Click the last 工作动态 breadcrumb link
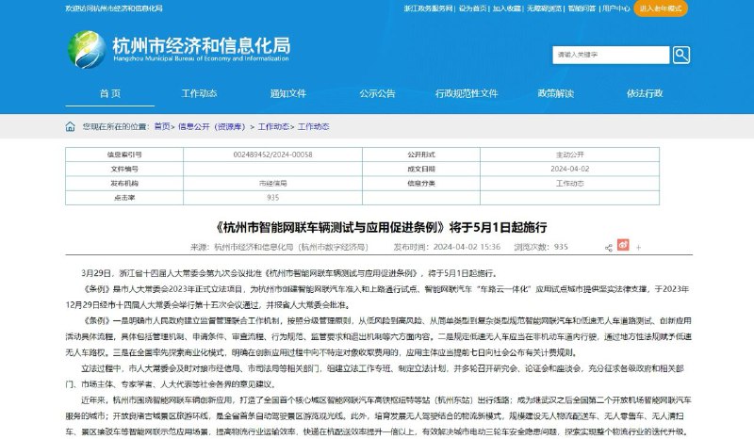 pos(313,126)
